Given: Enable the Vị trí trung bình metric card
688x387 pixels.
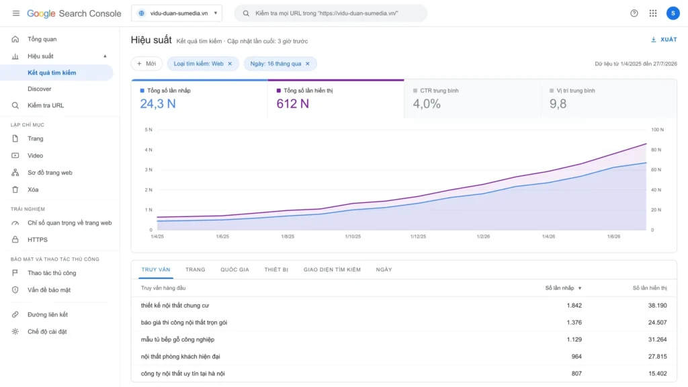Looking at the screenshot, I should [609, 99].
